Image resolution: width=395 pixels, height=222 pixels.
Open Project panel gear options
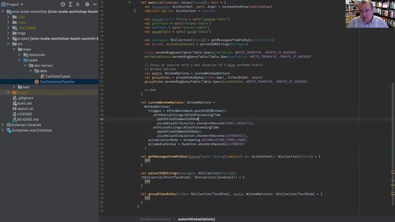[x=87, y=4]
